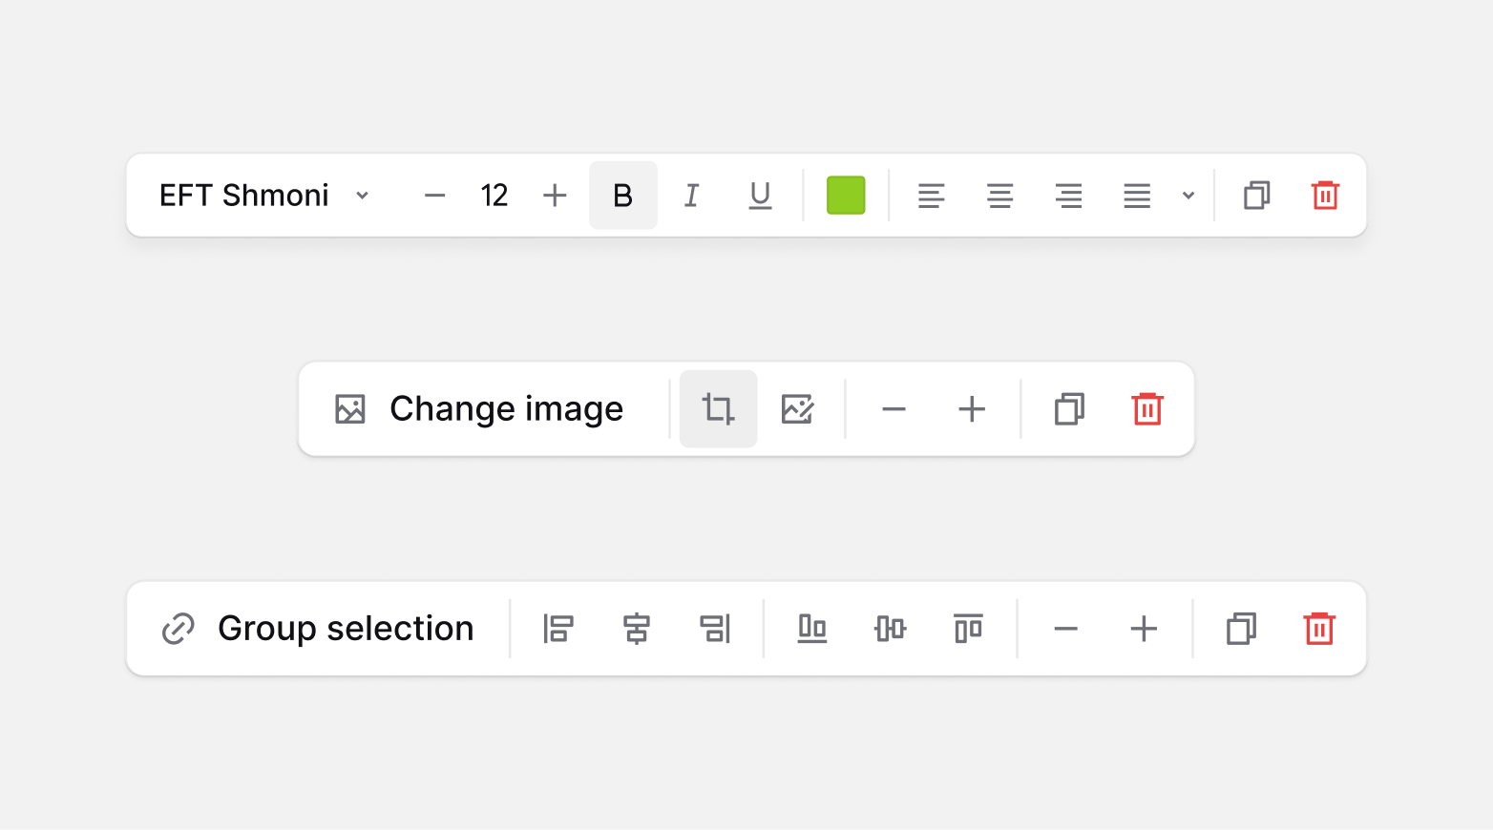Increase font size with plus button
This screenshot has height=830, width=1493.
[555, 196]
